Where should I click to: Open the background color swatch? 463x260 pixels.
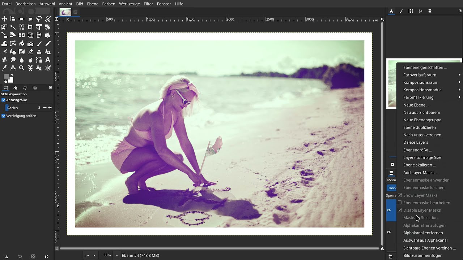pos(11,80)
